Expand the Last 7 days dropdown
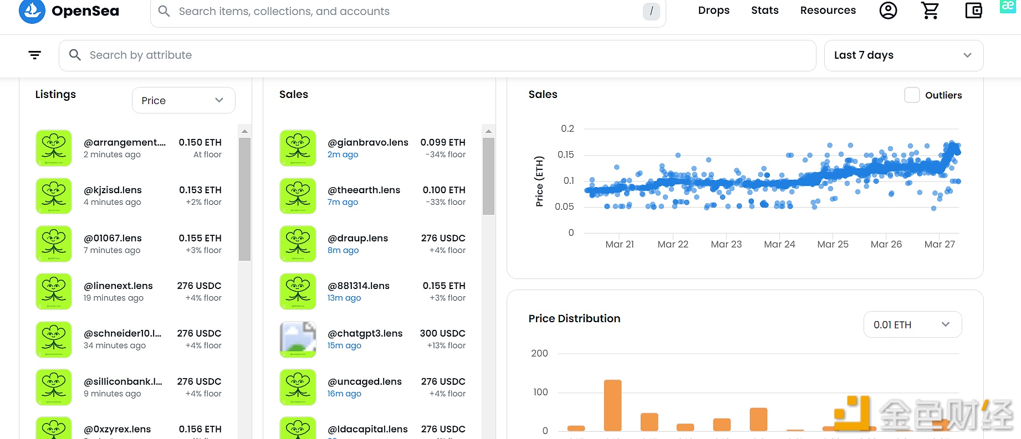Image resolution: width=1021 pixels, height=439 pixels. click(x=903, y=55)
